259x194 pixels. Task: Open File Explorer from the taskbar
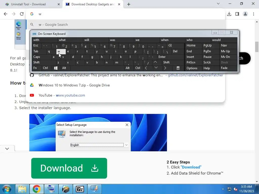point(22,189)
